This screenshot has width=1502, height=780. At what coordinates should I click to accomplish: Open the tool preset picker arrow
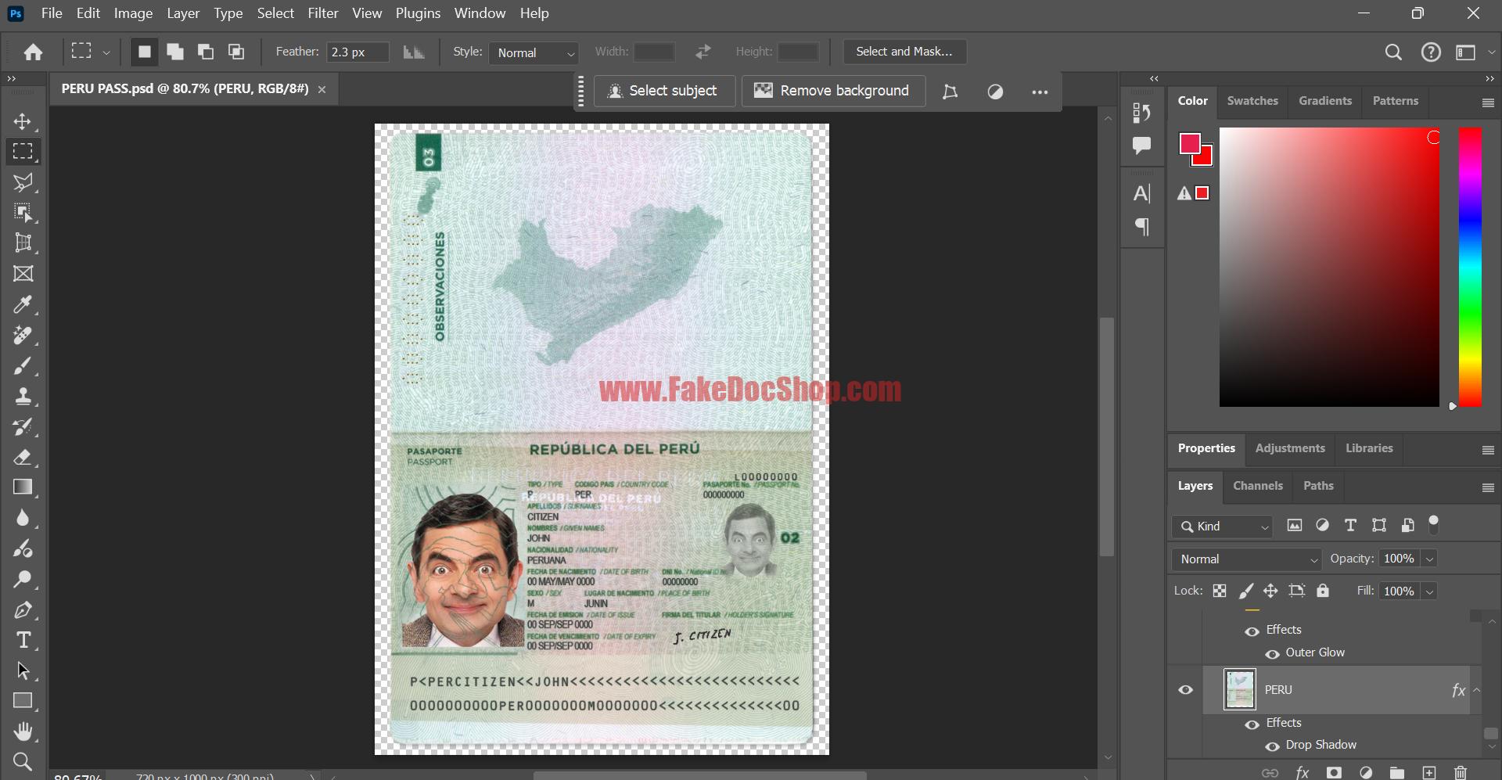[106, 52]
